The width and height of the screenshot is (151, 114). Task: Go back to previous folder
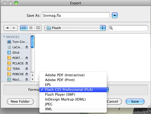[x=7, y=28]
